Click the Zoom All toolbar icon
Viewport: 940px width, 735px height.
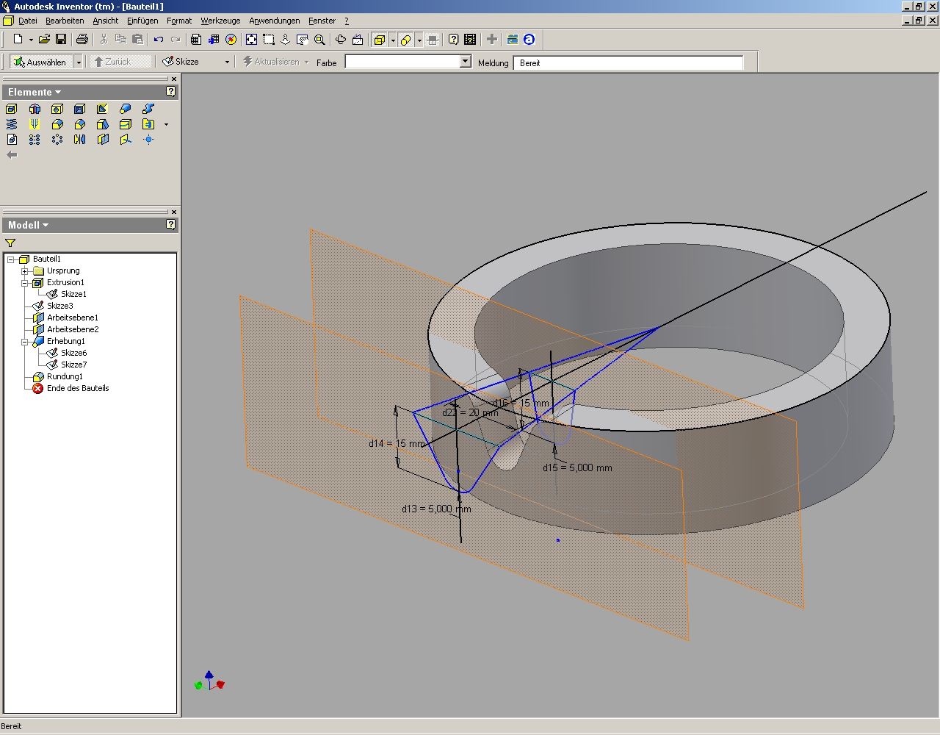pyautogui.click(x=251, y=40)
